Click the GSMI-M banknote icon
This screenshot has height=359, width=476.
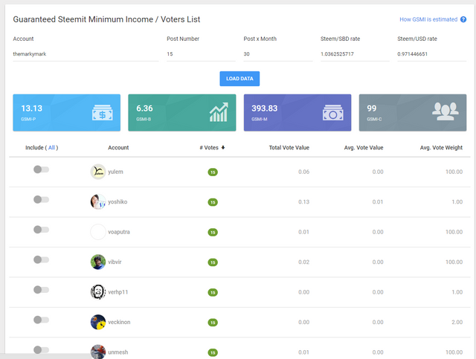pos(333,112)
